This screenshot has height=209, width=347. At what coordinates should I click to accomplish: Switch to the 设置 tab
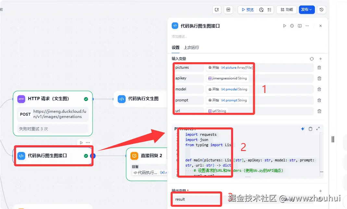(x=176, y=48)
